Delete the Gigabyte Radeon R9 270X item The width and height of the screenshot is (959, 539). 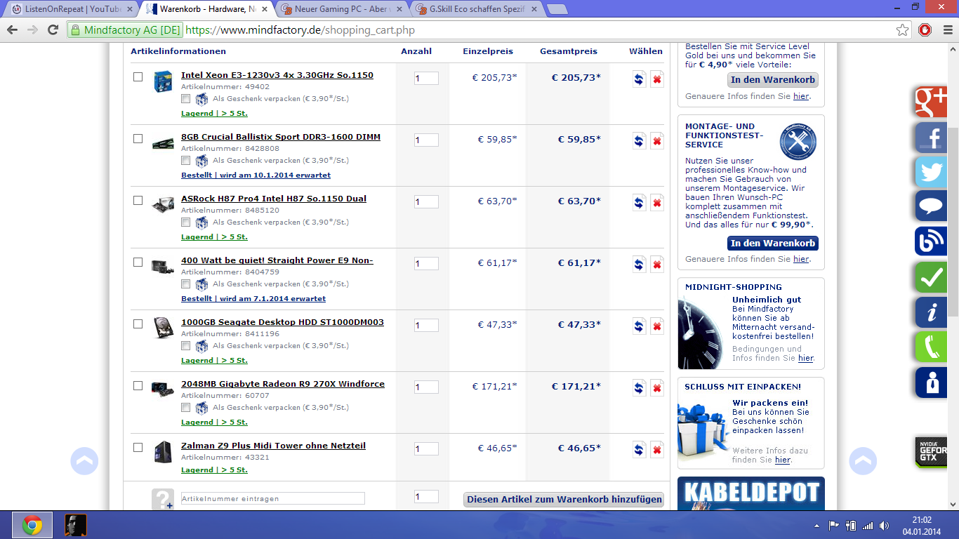coord(657,388)
